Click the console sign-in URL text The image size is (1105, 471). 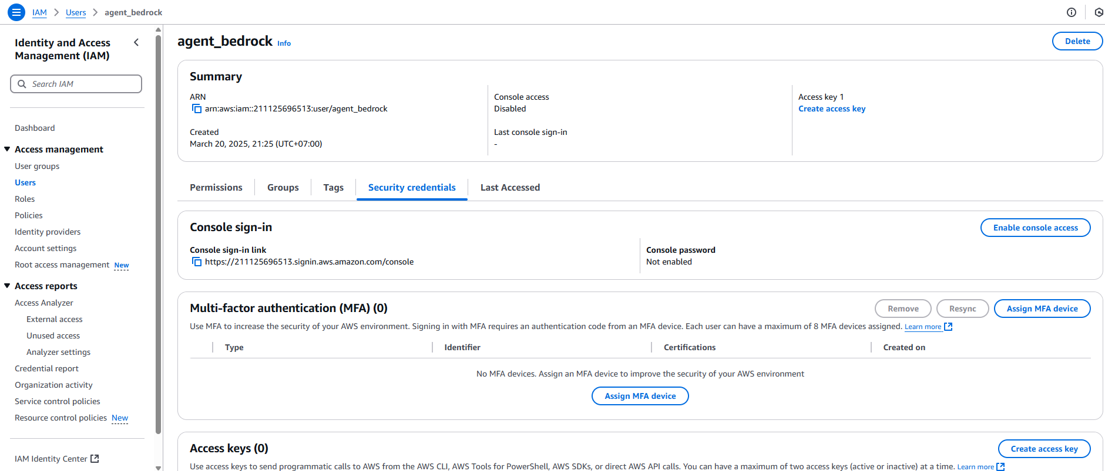pyautogui.click(x=309, y=262)
